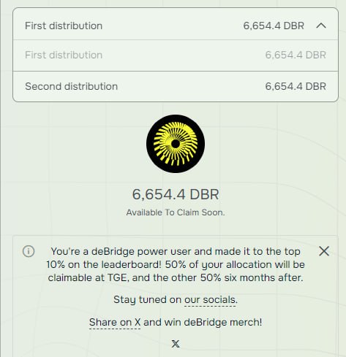Screen dimensions: 346x357
Task: Click the power user leaderboard message
Action: (x=176, y=264)
